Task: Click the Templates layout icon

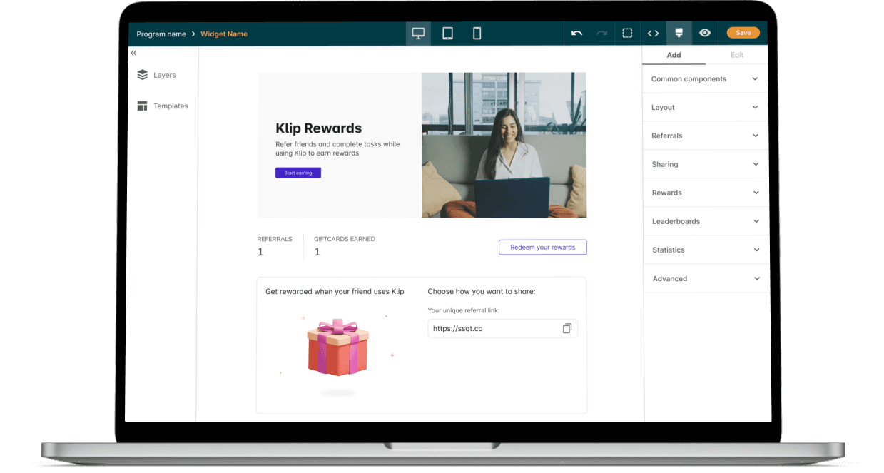Action: [142, 106]
